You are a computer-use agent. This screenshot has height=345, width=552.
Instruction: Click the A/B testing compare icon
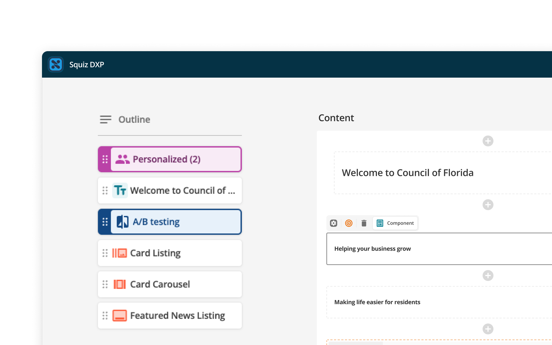click(x=122, y=222)
